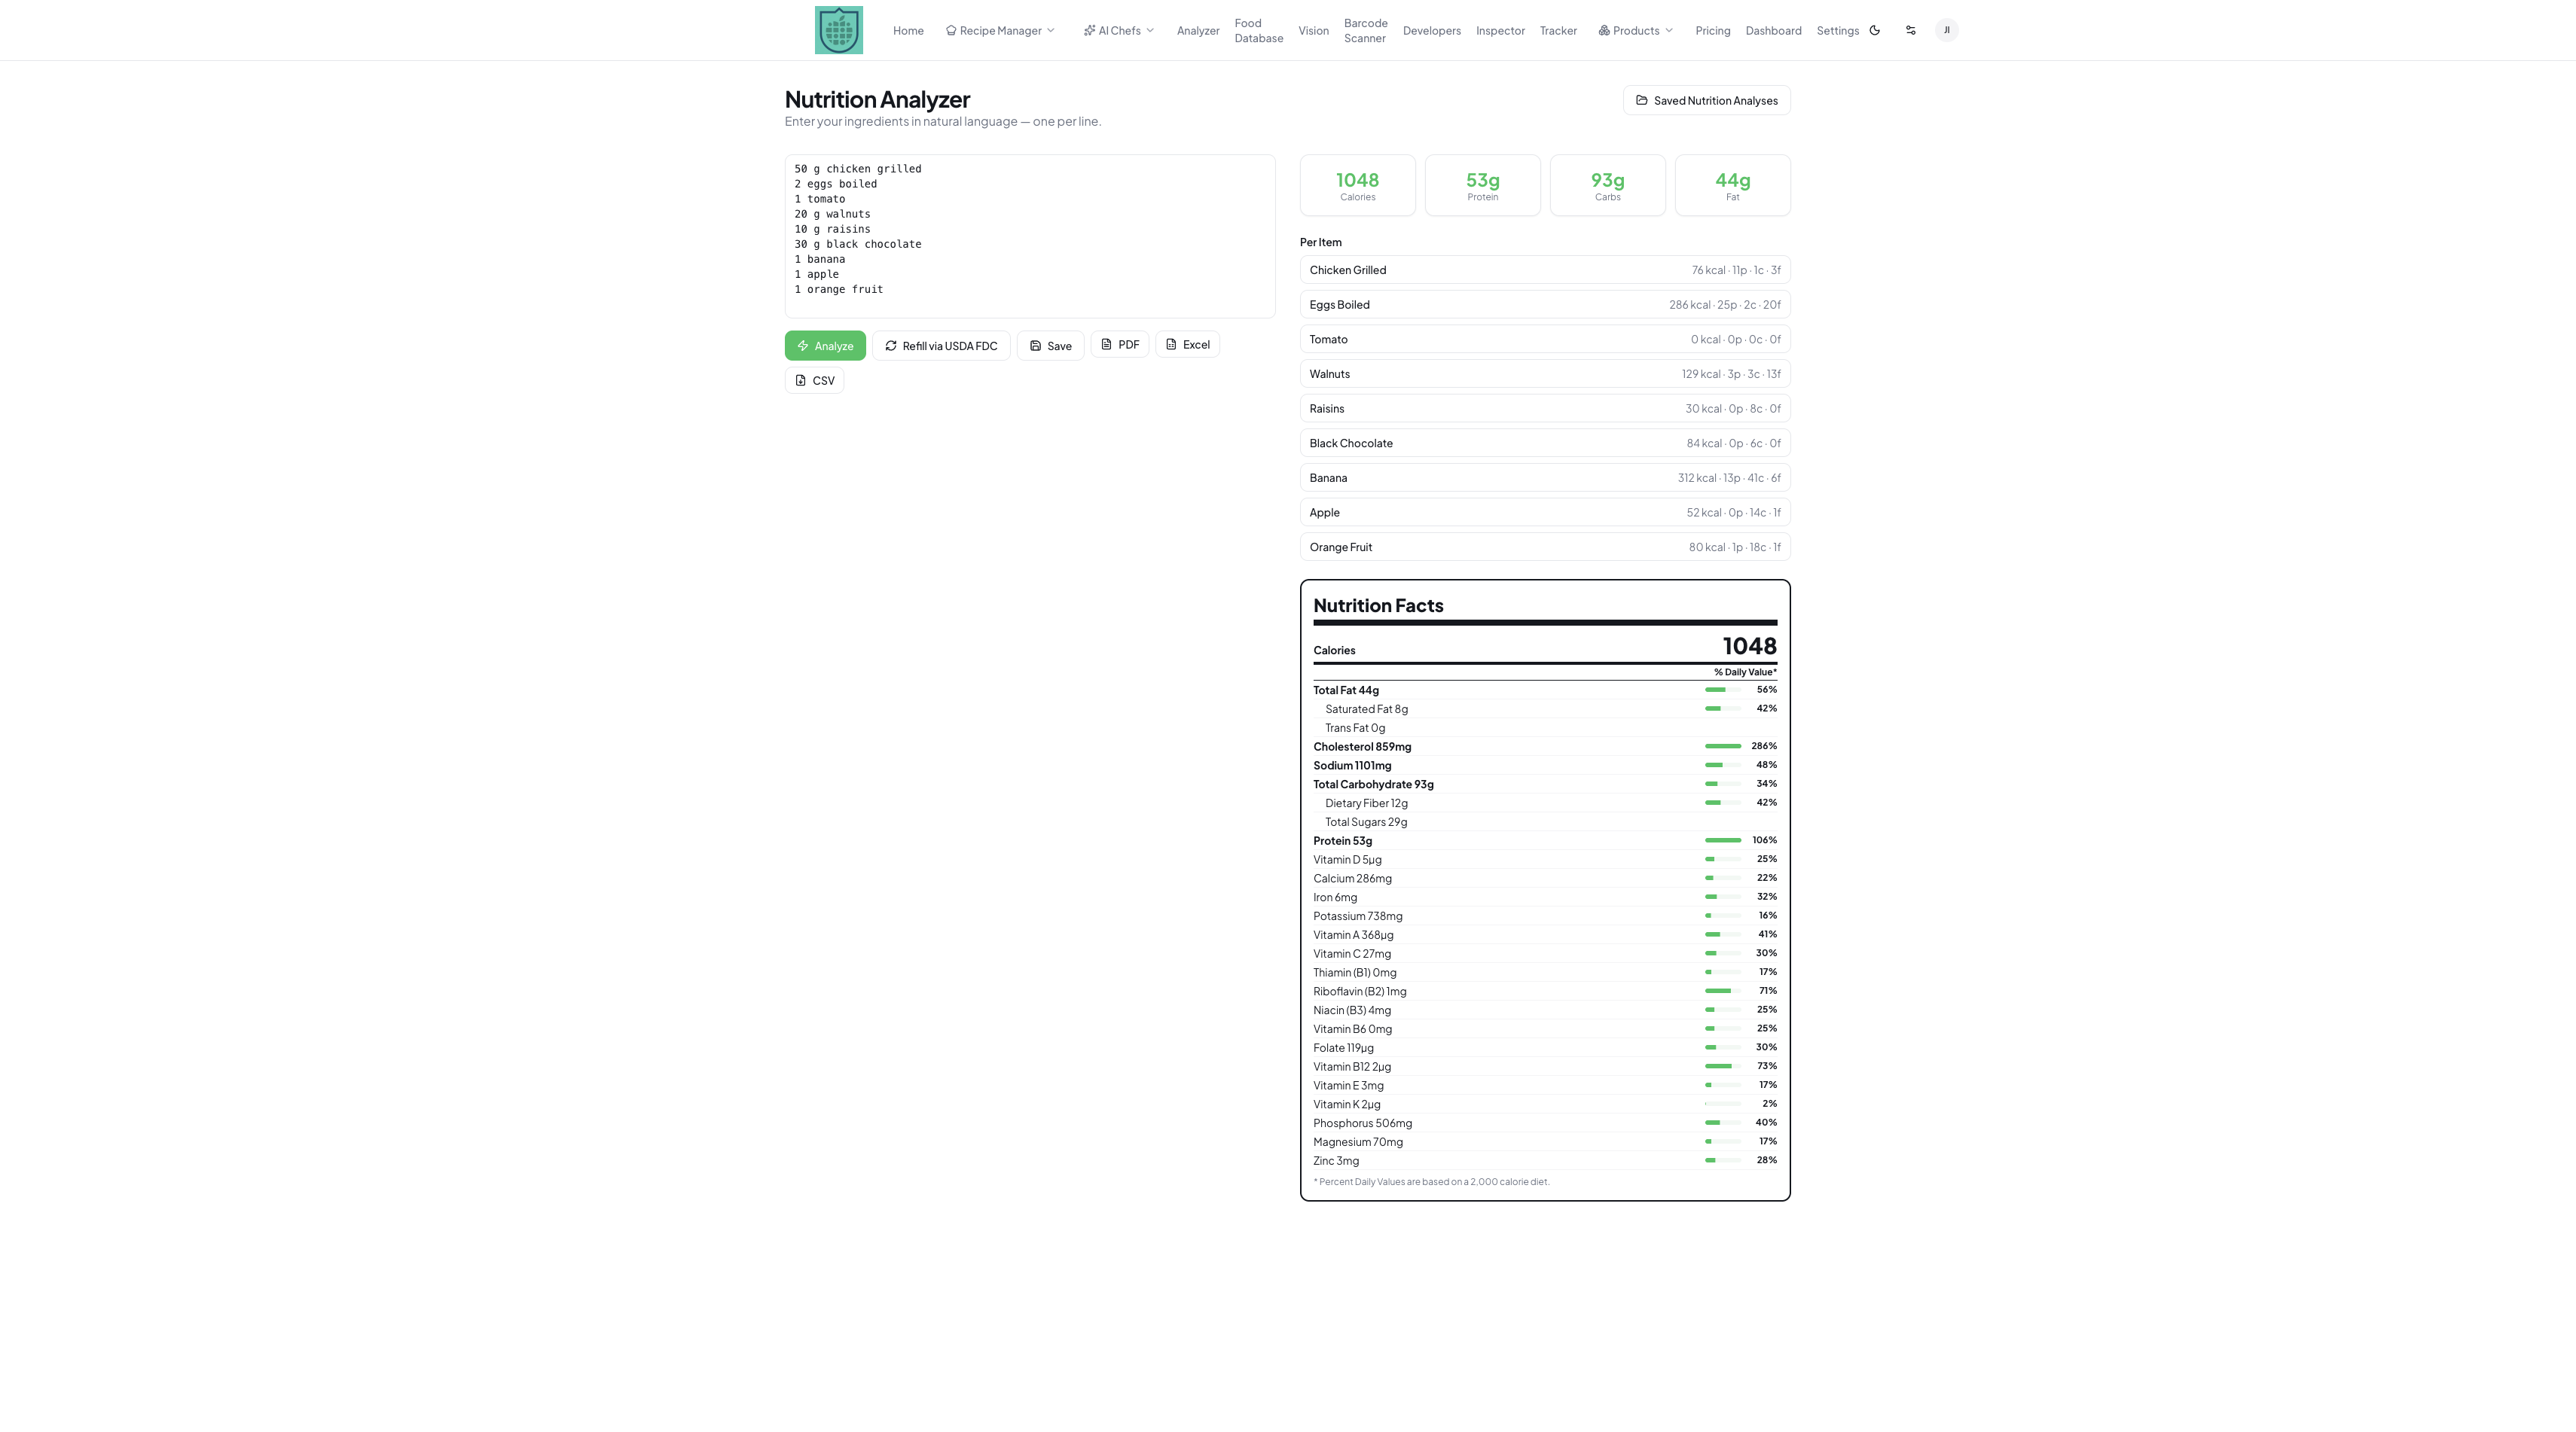The image size is (2576, 1432).
Task: Click the sparkle icon beside AI Chefs
Action: [x=1089, y=31]
